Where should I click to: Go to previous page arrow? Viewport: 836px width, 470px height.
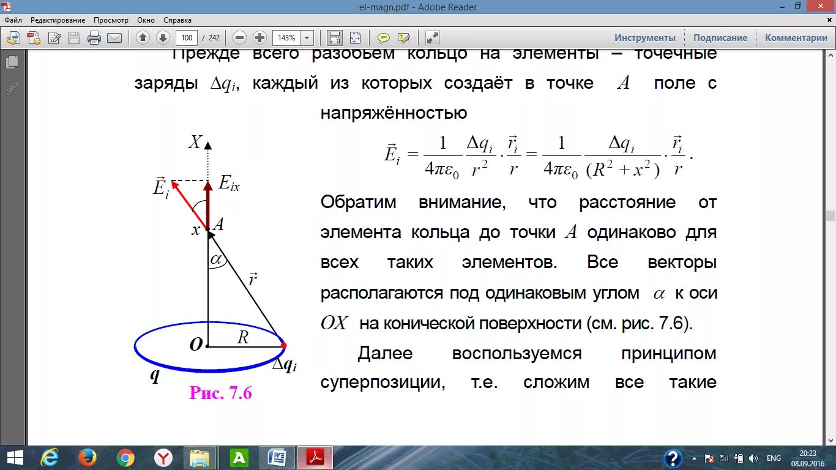tap(143, 38)
